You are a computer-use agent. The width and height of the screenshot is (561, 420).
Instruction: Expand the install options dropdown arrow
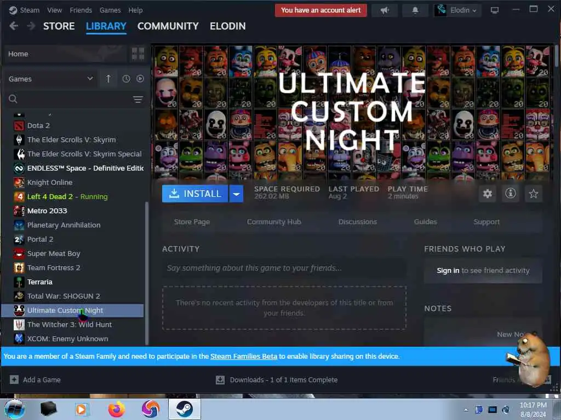pos(236,194)
